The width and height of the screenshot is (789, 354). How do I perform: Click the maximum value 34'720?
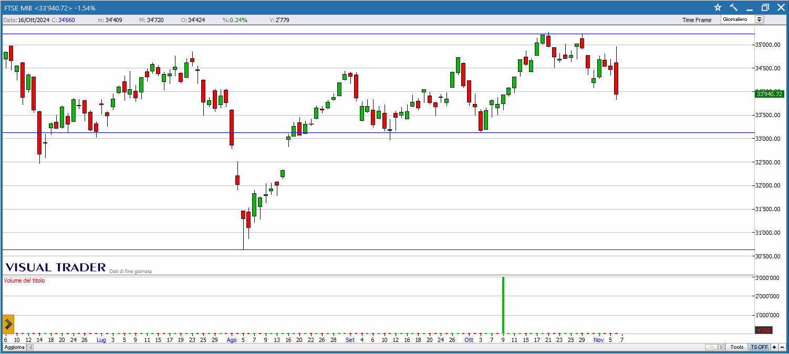point(155,20)
